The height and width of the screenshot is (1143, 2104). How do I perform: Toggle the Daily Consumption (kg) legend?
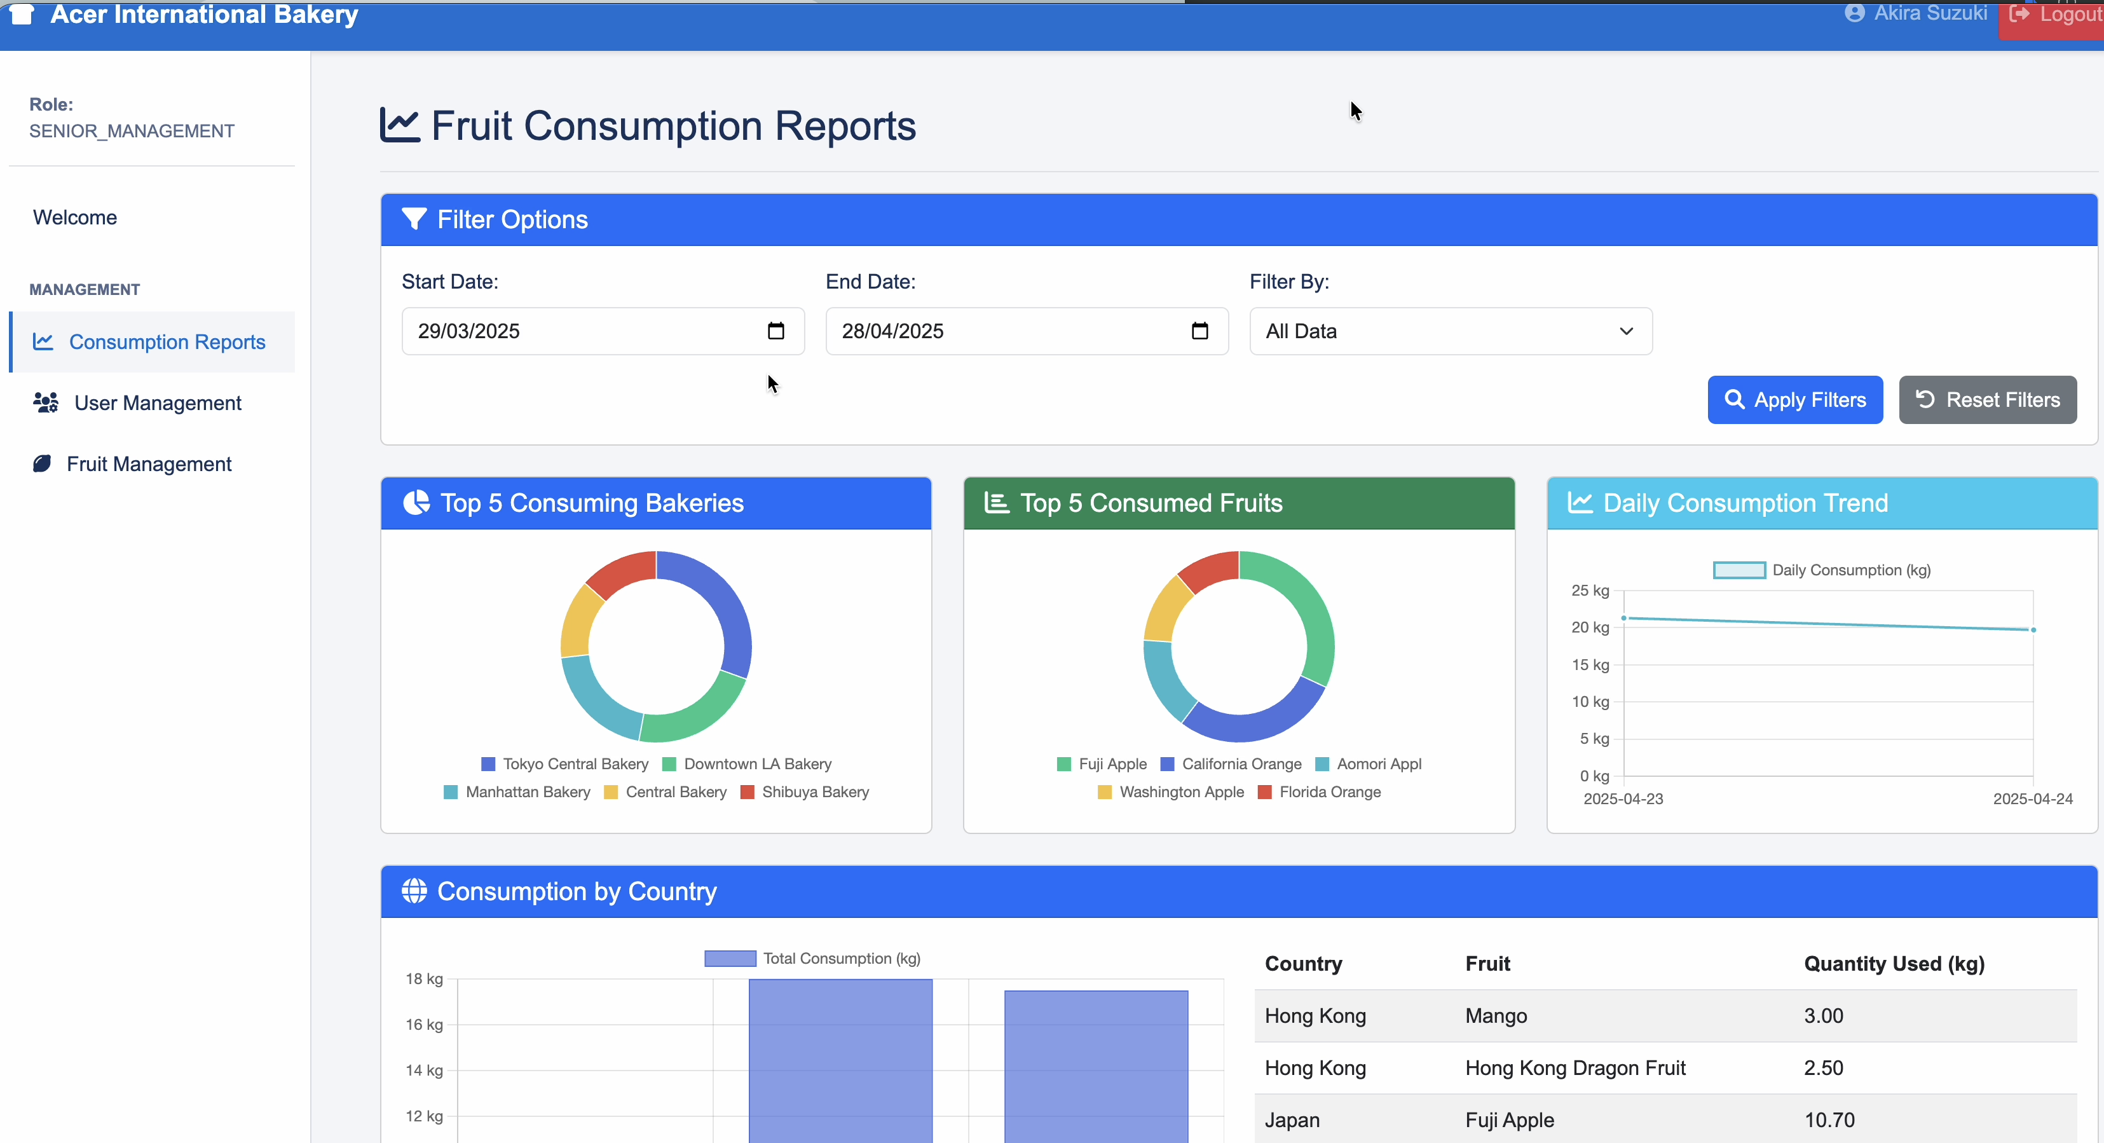pos(1821,570)
